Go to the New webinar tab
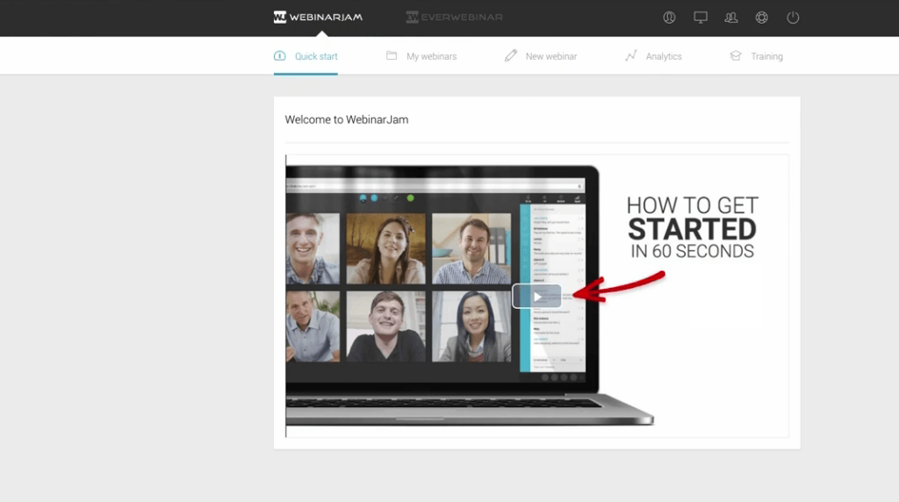This screenshot has width=899, height=502. pyautogui.click(x=541, y=56)
